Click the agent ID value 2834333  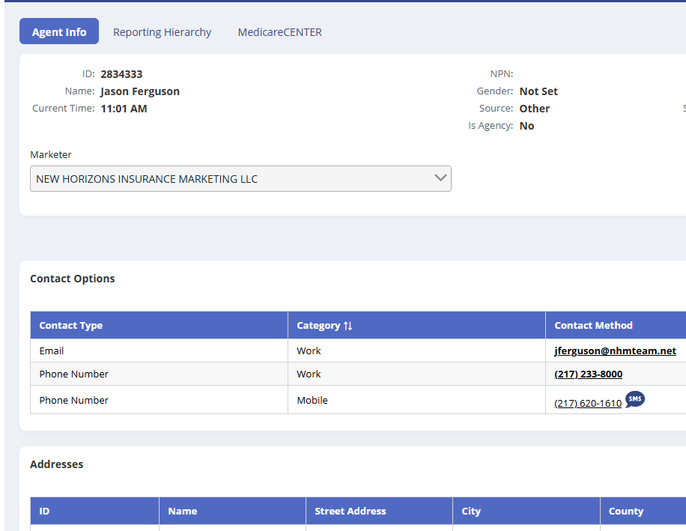121,74
